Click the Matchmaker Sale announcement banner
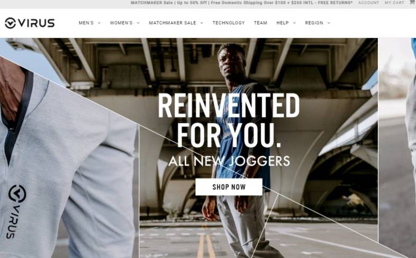The image size is (416, 258). 242,3
